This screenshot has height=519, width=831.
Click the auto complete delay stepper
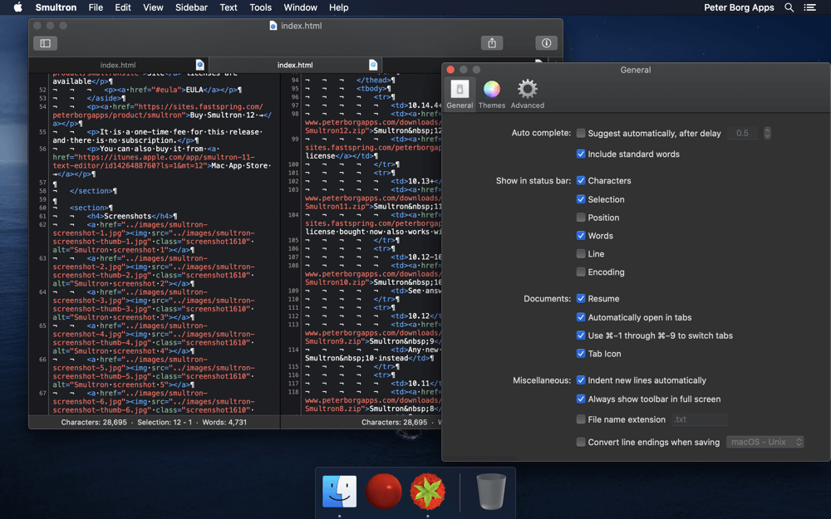[x=767, y=133]
